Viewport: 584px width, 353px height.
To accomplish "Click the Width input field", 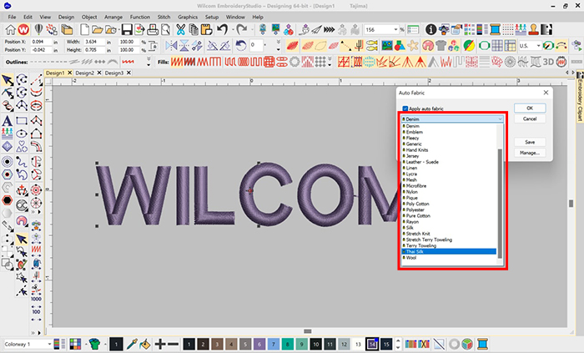I will 93,42.
